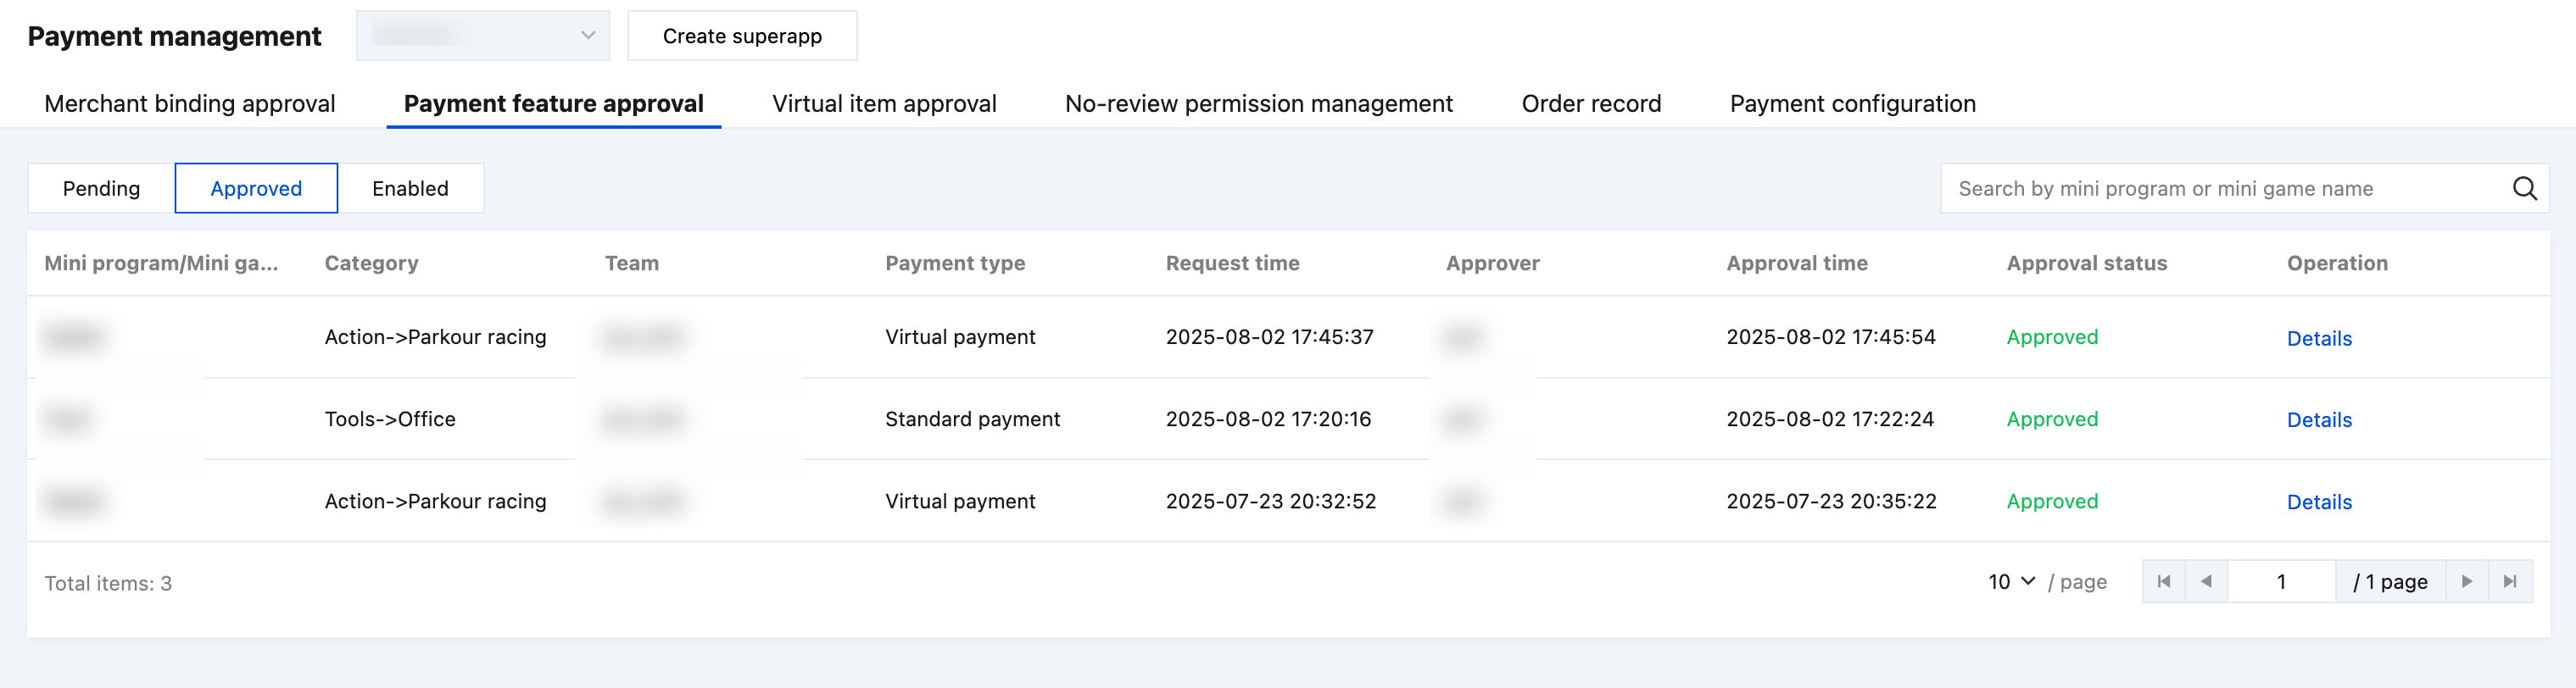
Task: Switch to the Order record tab
Action: 1591,104
